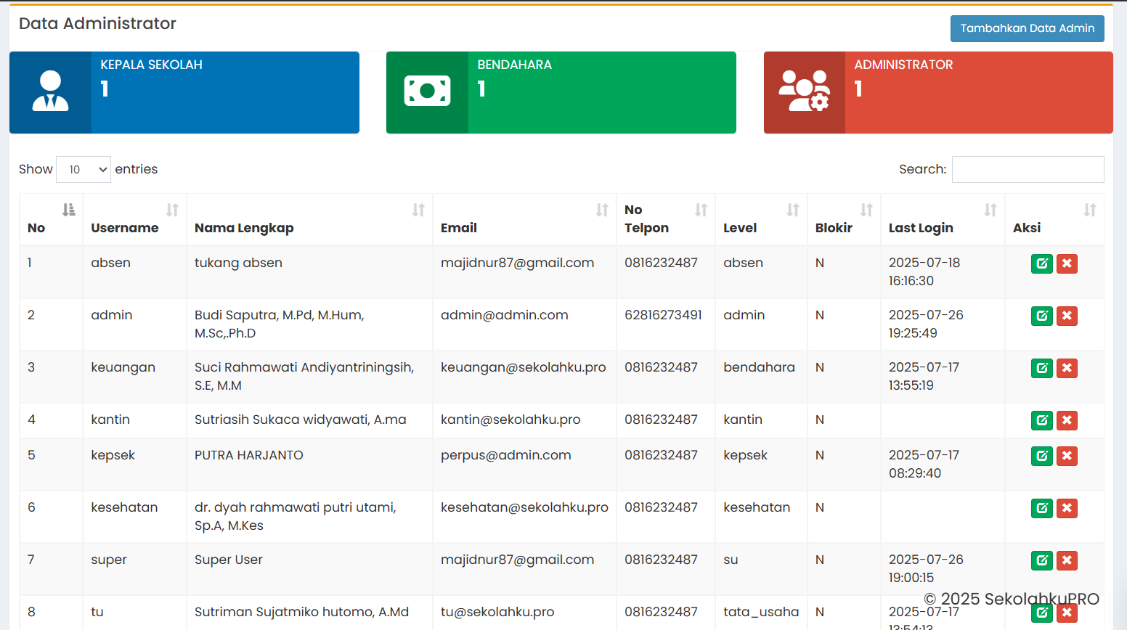Edit the kepsek user row

tap(1042, 456)
